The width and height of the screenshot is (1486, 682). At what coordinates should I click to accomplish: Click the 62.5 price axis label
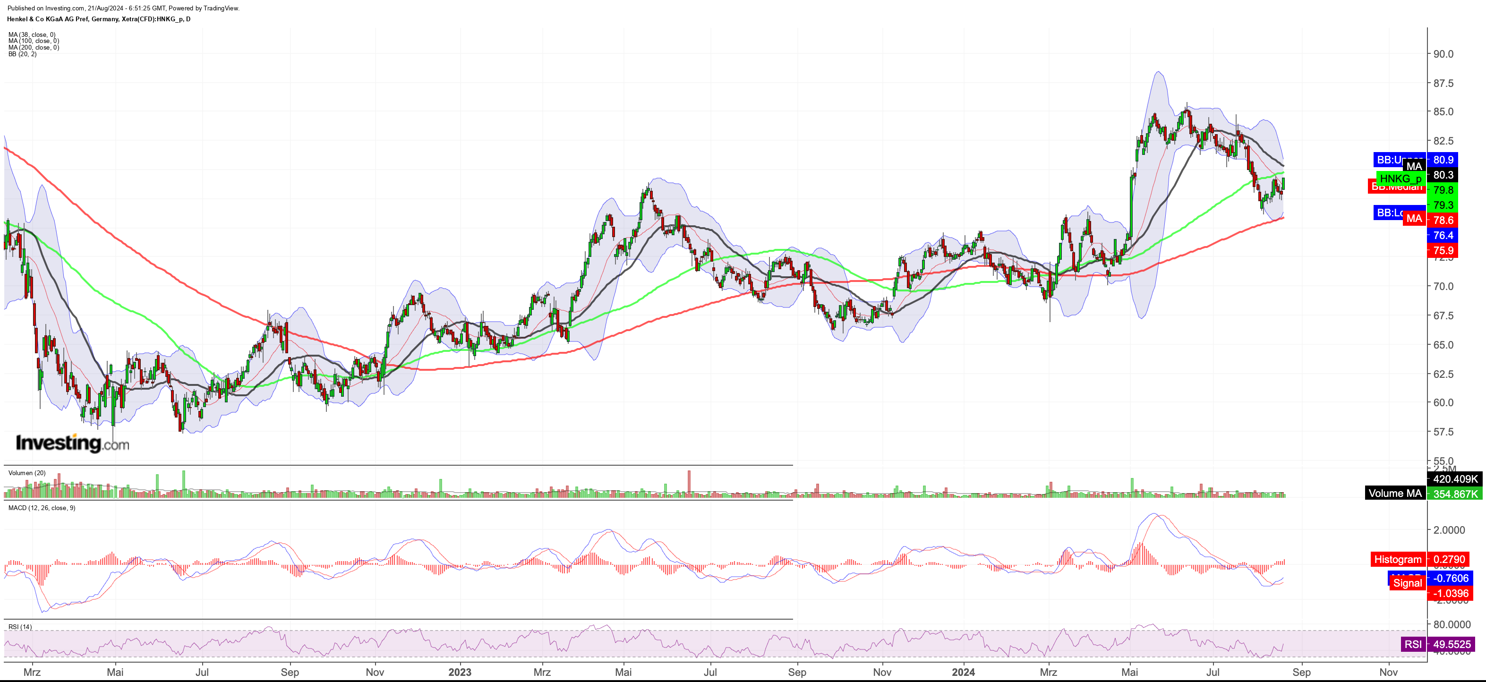(1443, 374)
